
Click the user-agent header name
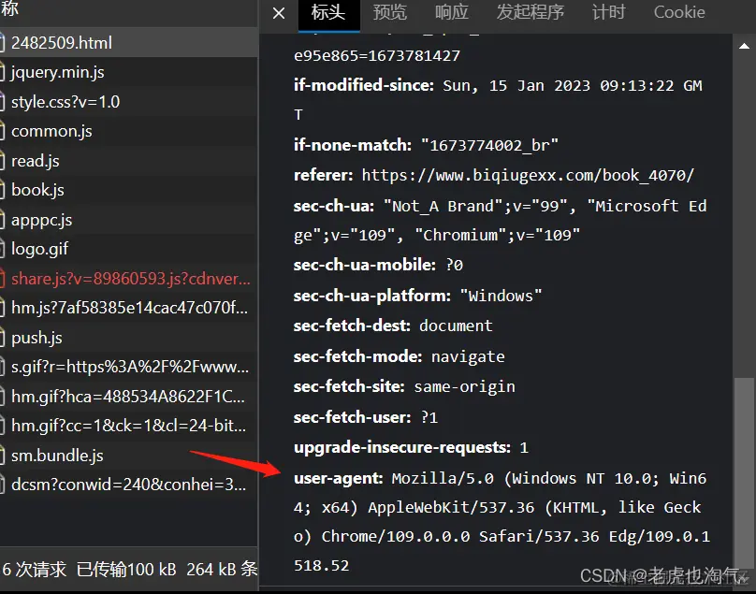[x=338, y=478]
